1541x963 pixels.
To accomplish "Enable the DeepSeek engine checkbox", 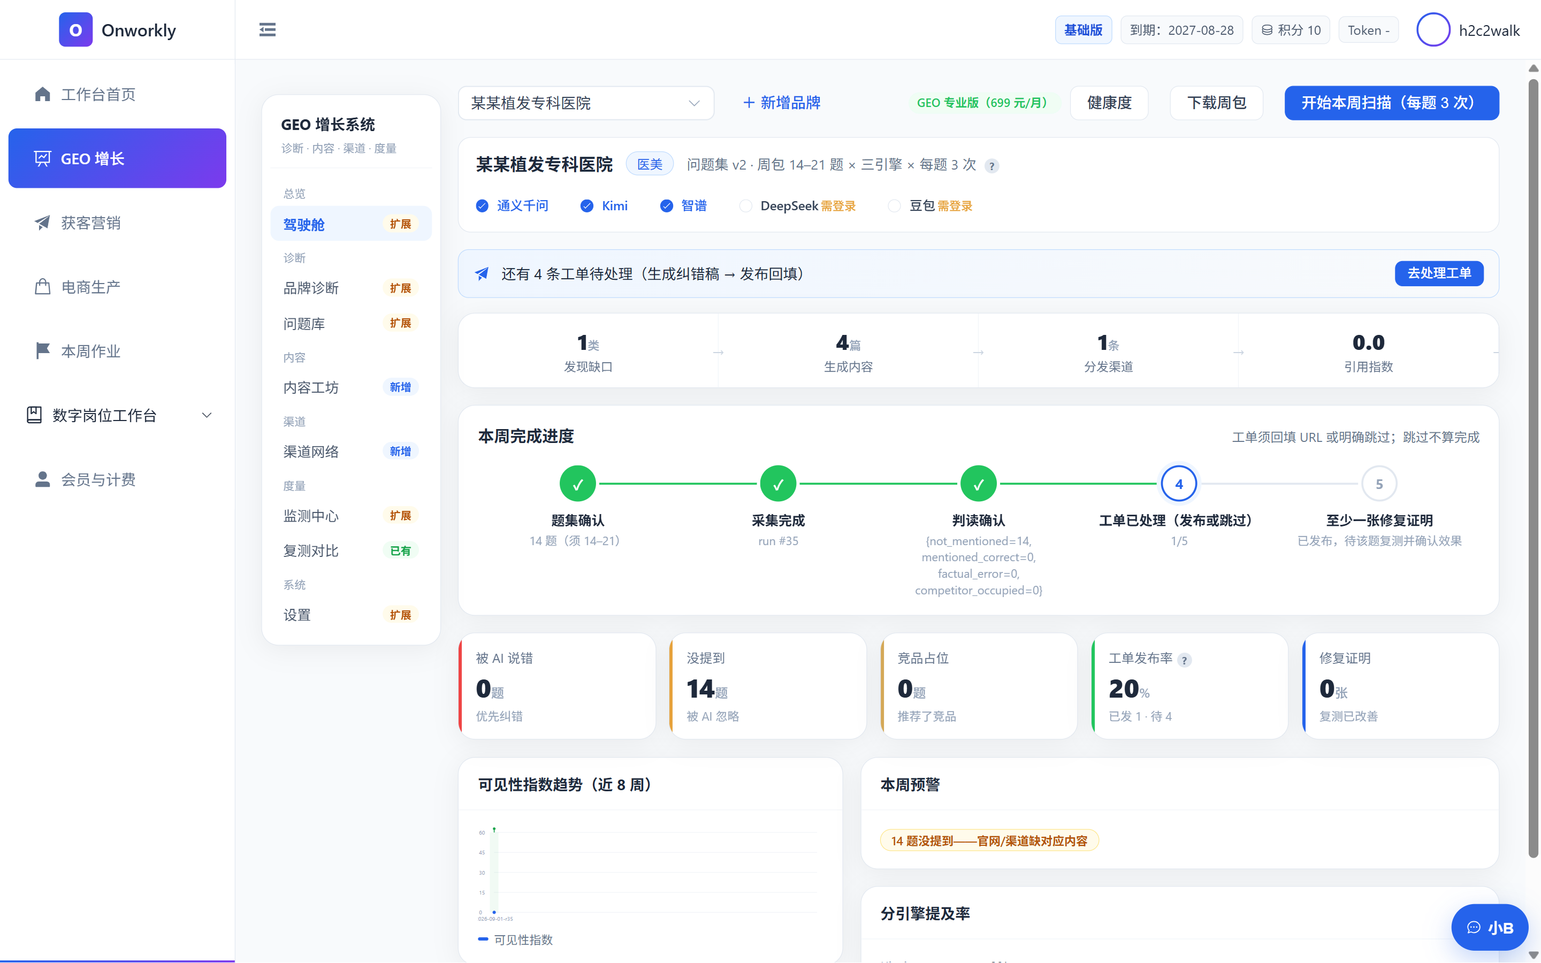I will (x=746, y=206).
